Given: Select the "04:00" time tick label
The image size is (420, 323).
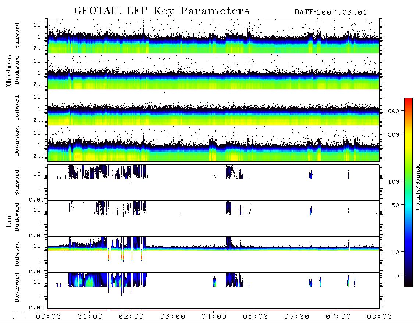Looking at the screenshot, I should (214, 317).
